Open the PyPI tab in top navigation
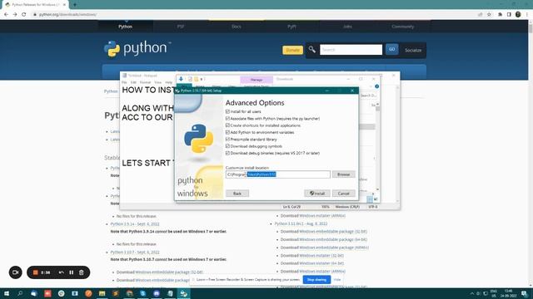 click(x=291, y=27)
